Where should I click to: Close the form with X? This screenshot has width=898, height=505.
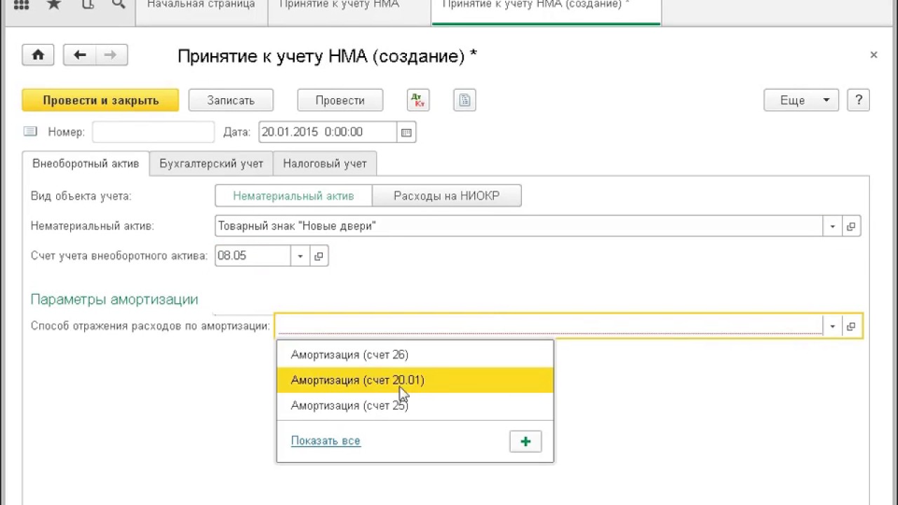[x=873, y=55]
